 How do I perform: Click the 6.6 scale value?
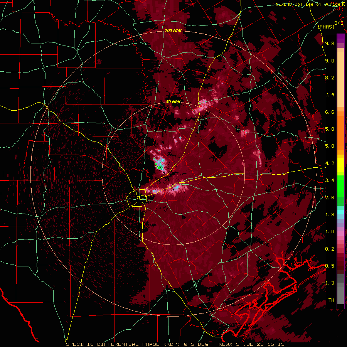tap(330, 112)
